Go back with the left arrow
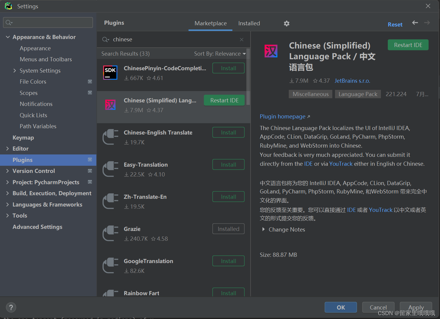The height and width of the screenshot is (319, 440). click(415, 23)
